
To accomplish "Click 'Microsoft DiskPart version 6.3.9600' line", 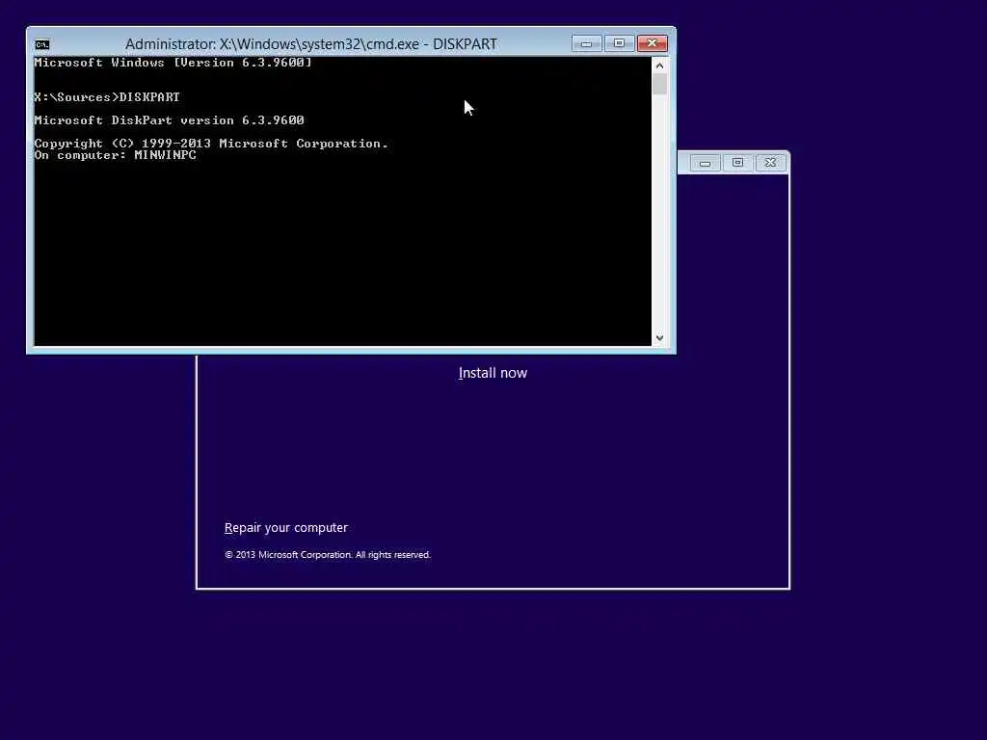I will coord(169,120).
